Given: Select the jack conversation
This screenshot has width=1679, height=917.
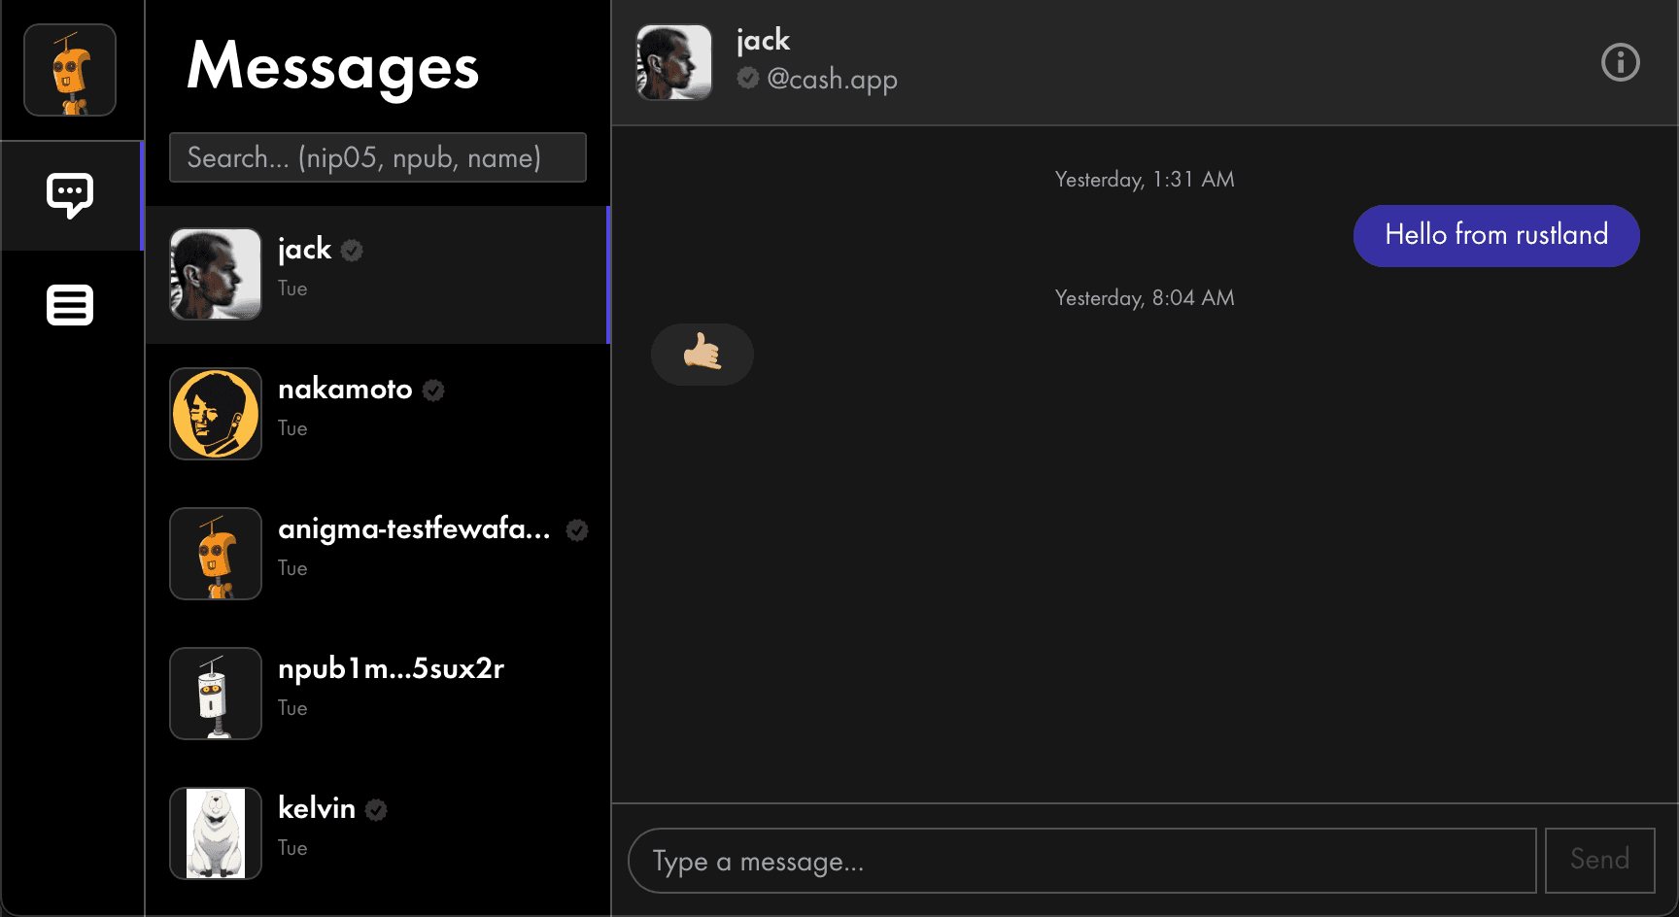Looking at the screenshot, I should coord(378,275).
